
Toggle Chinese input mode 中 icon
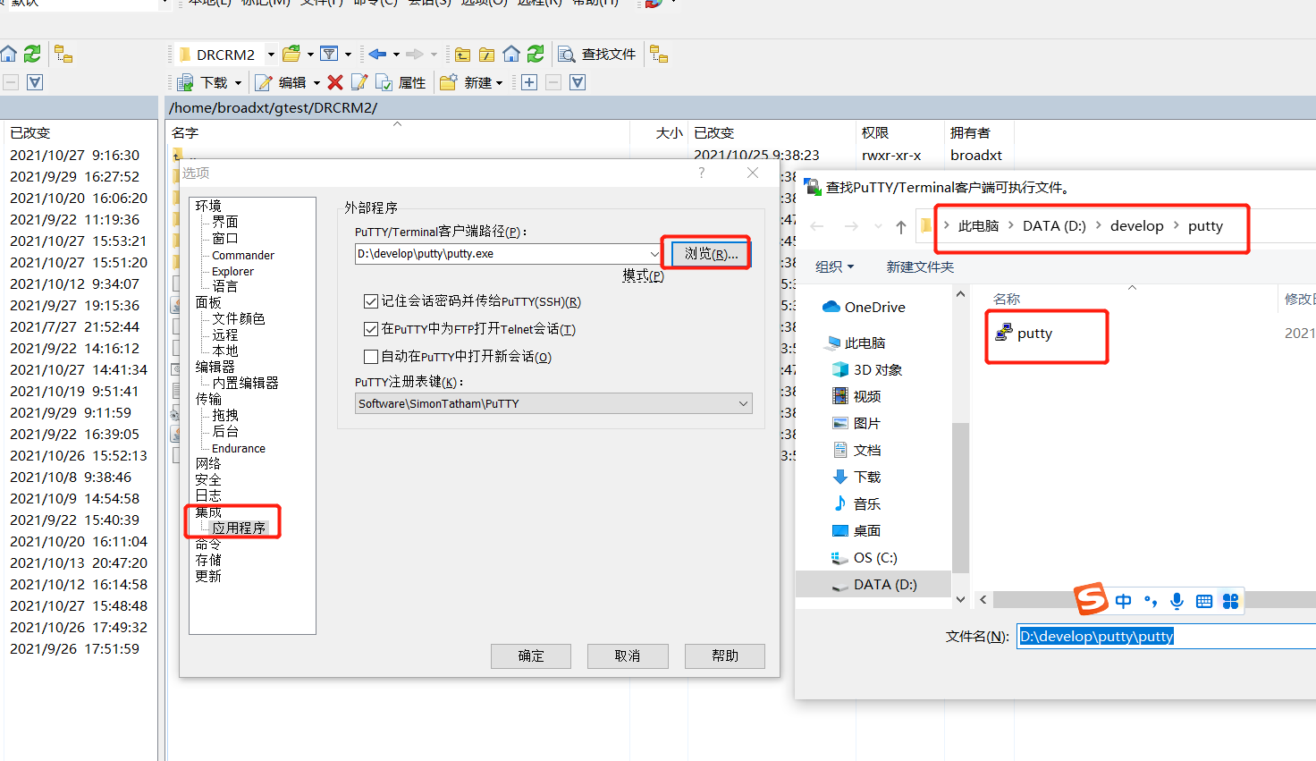(1124, 601)
